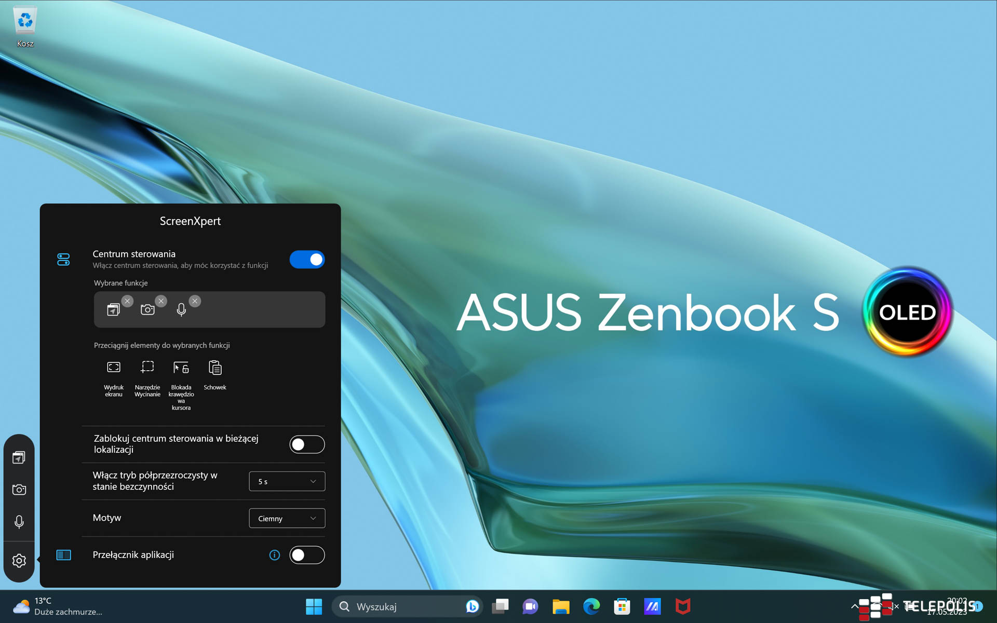Open settings gear in floating control bar
Image resolution: width=997 pixels, height=623 pixels.
pos(19,561)
